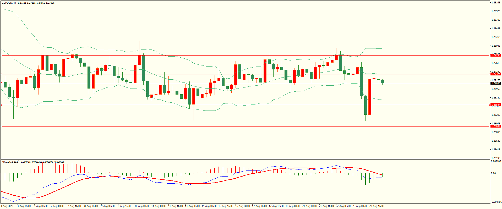The width and height of the screenshot is (502, 209).
Task: Click the last green candle at right edge
Action: pyautogui.click(x=383, y=81)
